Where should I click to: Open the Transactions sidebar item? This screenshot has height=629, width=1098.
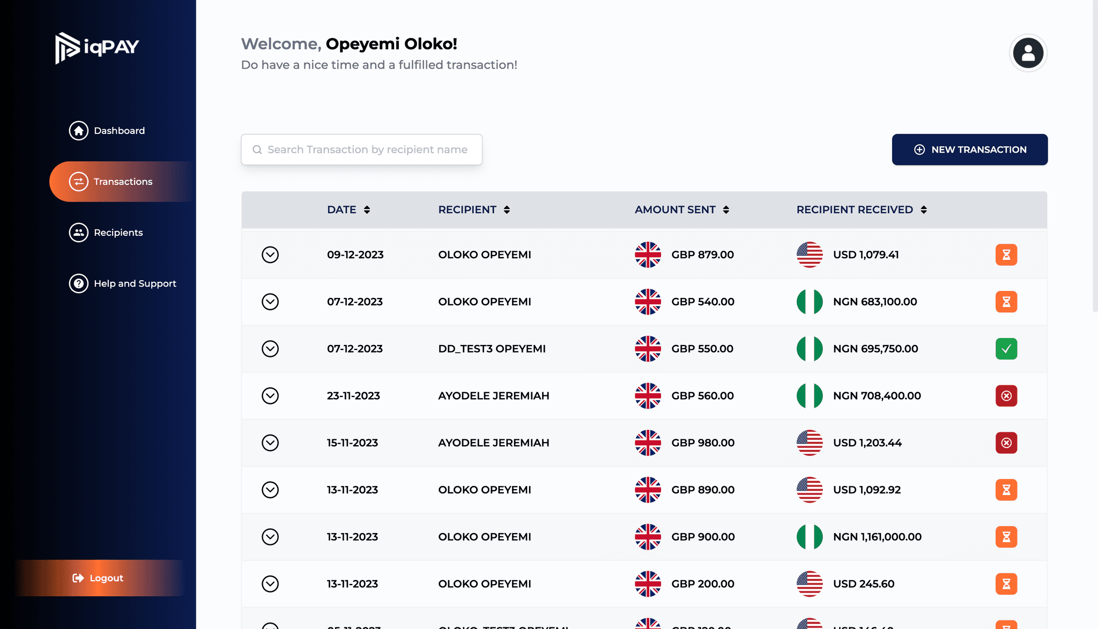click(122, 182)
